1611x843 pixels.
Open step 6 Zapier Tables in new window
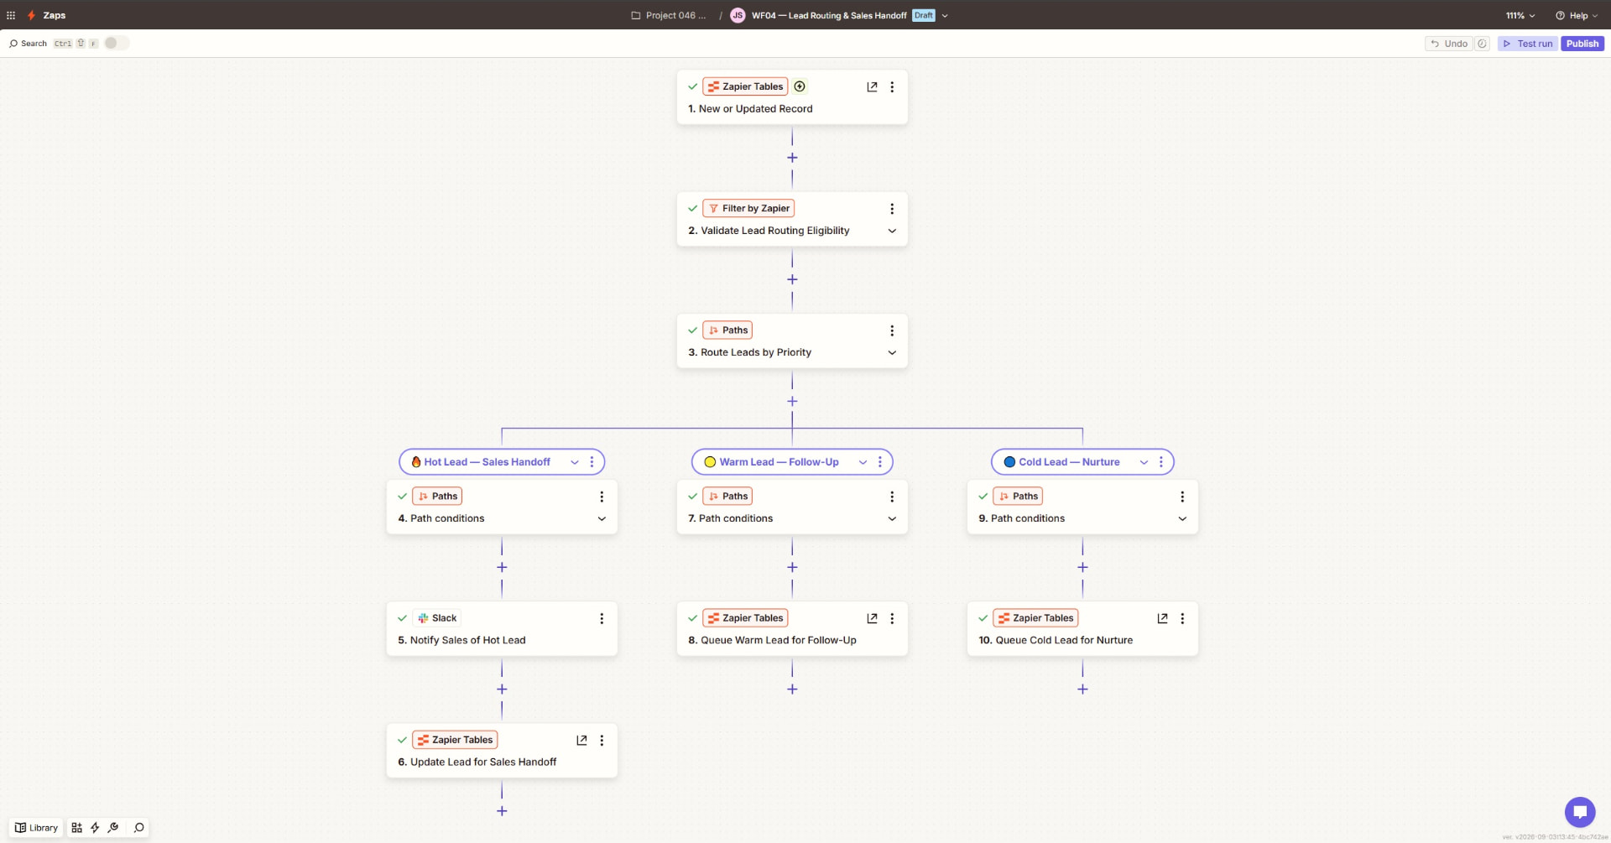coord(581,740)
